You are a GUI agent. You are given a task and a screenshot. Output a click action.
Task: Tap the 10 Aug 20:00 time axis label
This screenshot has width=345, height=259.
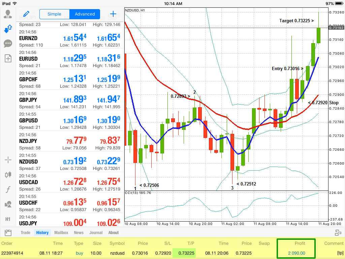pyautogui.click(x=201, y=224)
